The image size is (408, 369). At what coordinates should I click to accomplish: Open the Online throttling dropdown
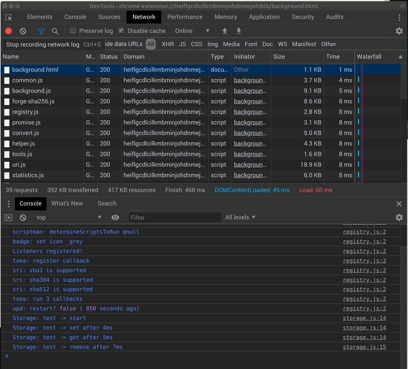(192, 31)
